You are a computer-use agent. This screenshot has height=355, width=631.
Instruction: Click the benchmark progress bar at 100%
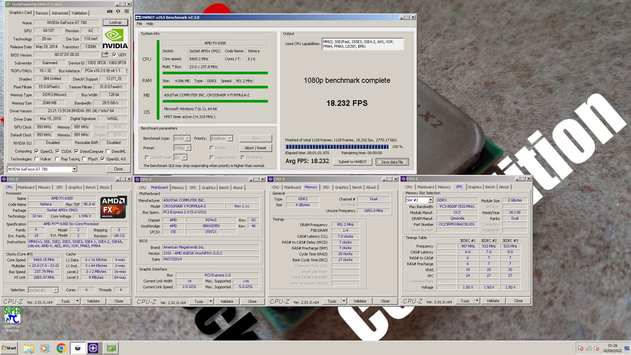(x=337, y=147)
